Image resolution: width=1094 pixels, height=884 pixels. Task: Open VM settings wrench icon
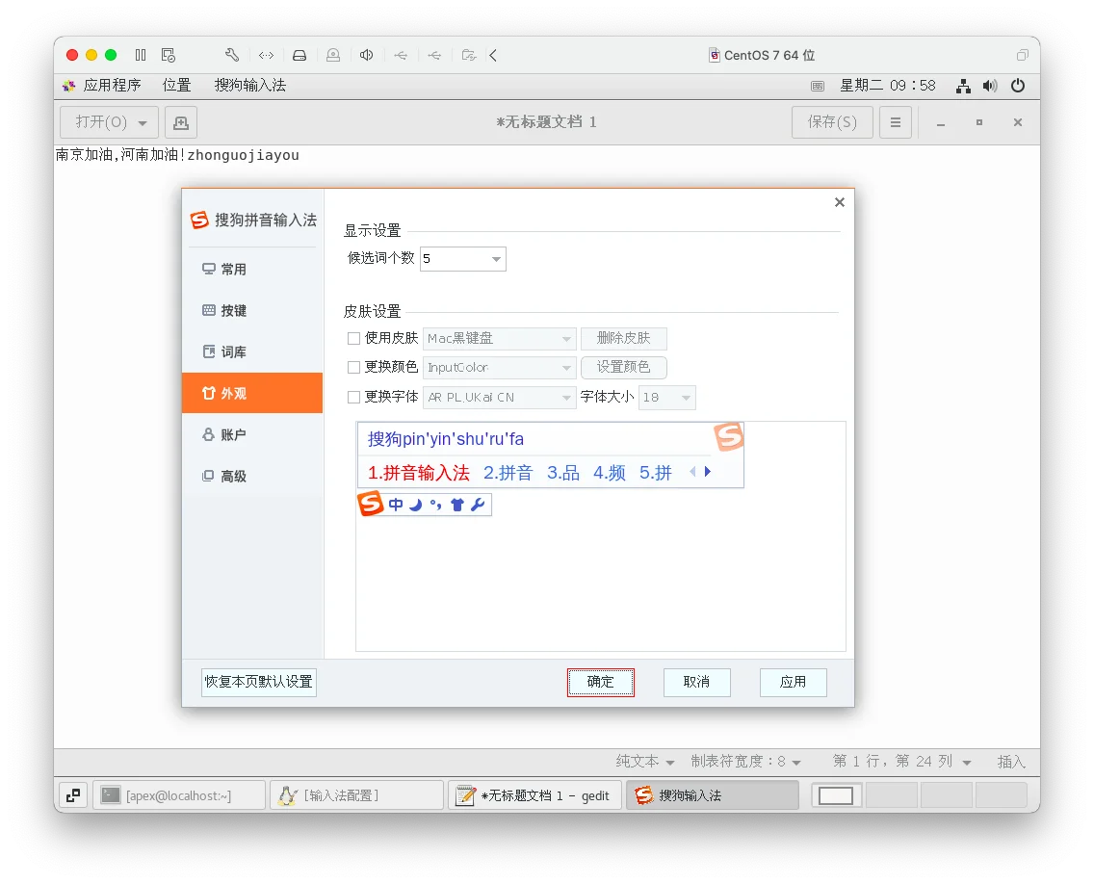232,55
